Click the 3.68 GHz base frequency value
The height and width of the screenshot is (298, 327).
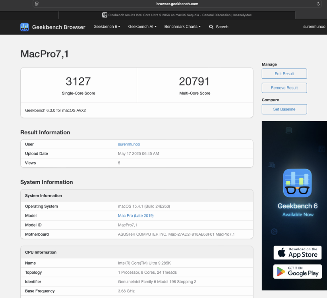(x=126, y=291)
